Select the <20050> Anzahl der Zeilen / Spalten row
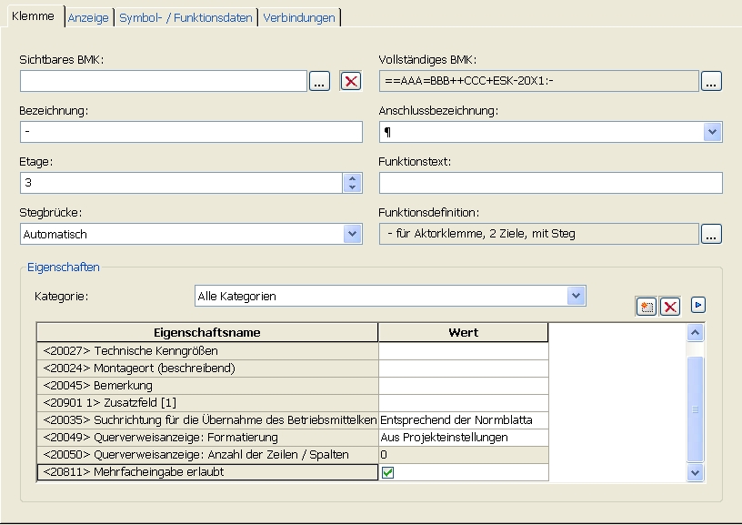The width and height of the screenshot is (742, 525). coord(207,454)
